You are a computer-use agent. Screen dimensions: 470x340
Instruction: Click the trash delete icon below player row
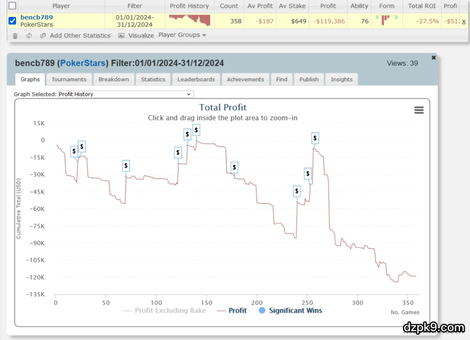point(15,36)
